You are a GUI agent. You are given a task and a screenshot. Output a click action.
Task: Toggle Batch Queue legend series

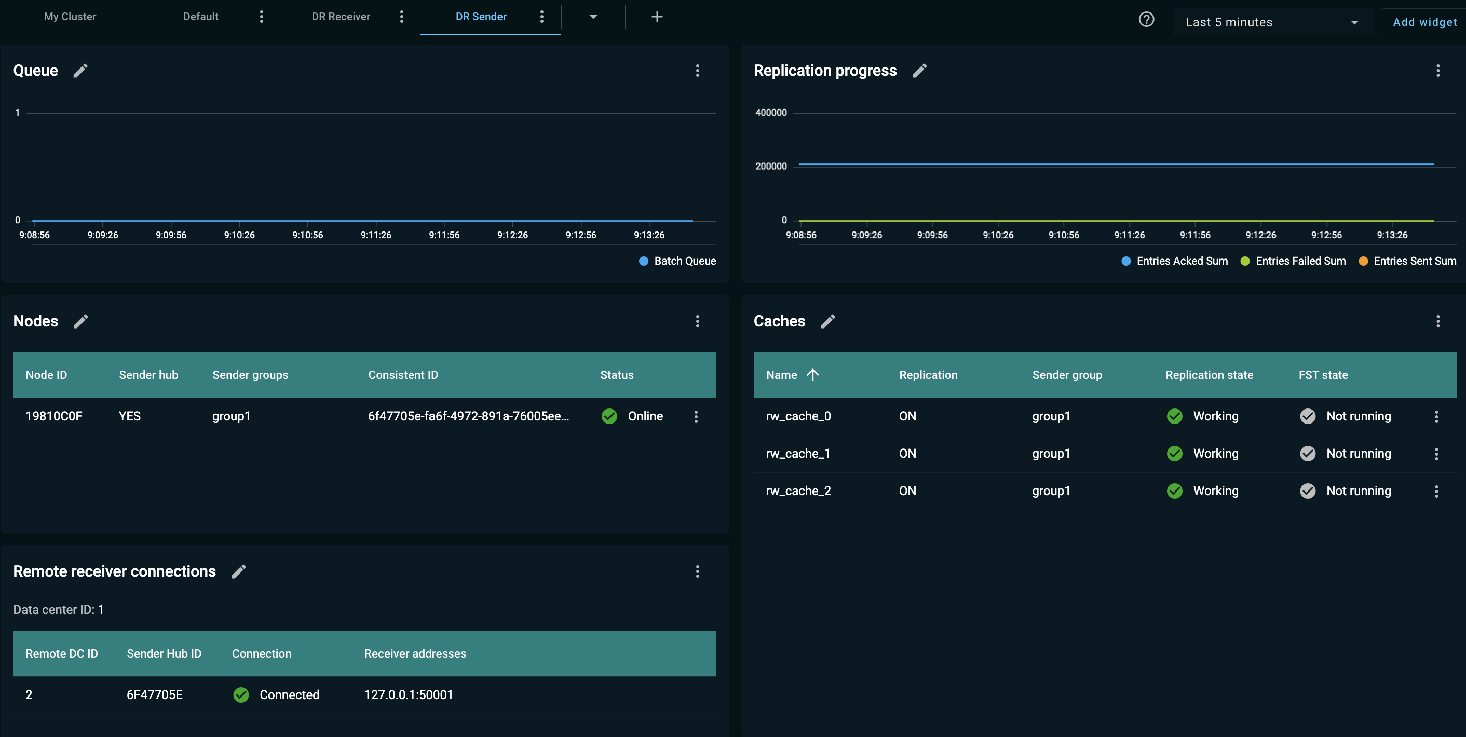(x=677, y=261)
